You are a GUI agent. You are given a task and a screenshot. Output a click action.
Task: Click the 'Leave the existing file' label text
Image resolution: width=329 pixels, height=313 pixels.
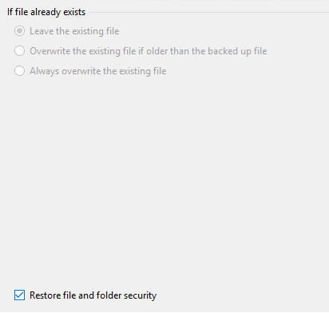[x=74, y=31]
